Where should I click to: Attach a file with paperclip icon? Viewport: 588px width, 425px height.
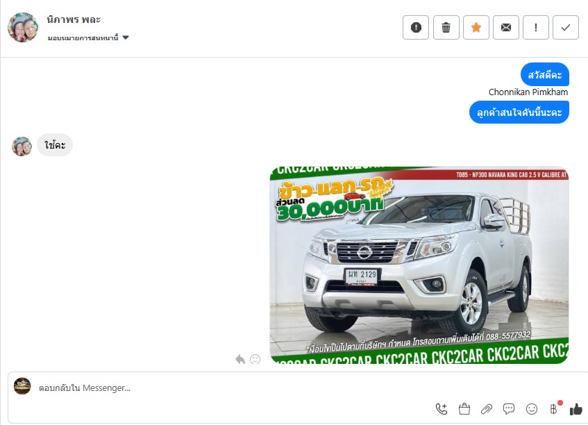click(487, 409)
